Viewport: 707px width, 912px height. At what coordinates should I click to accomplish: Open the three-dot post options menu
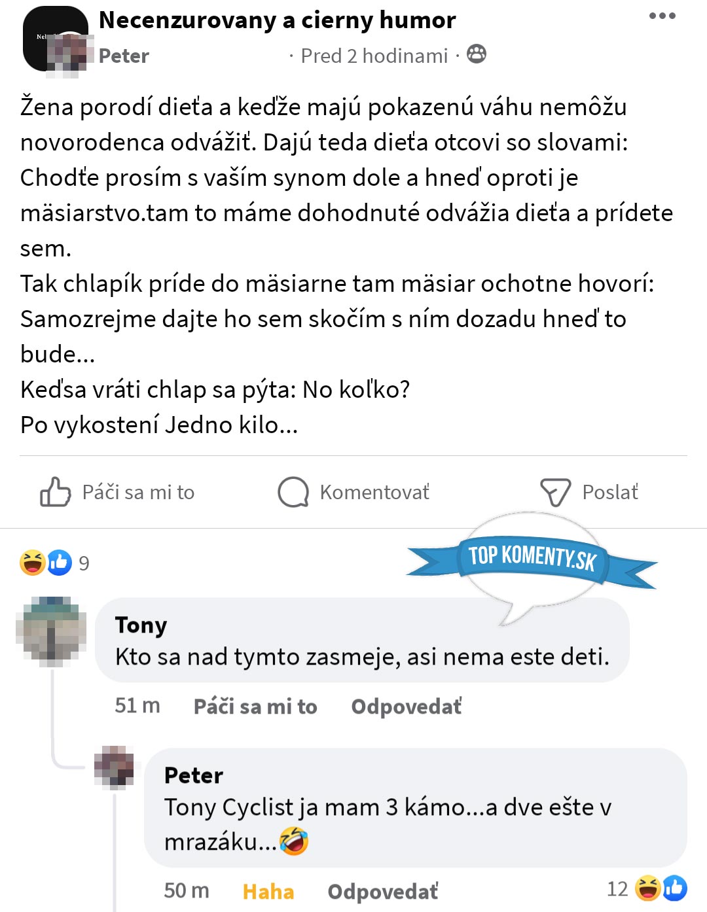pyautogui.click(x=662, y=16)
